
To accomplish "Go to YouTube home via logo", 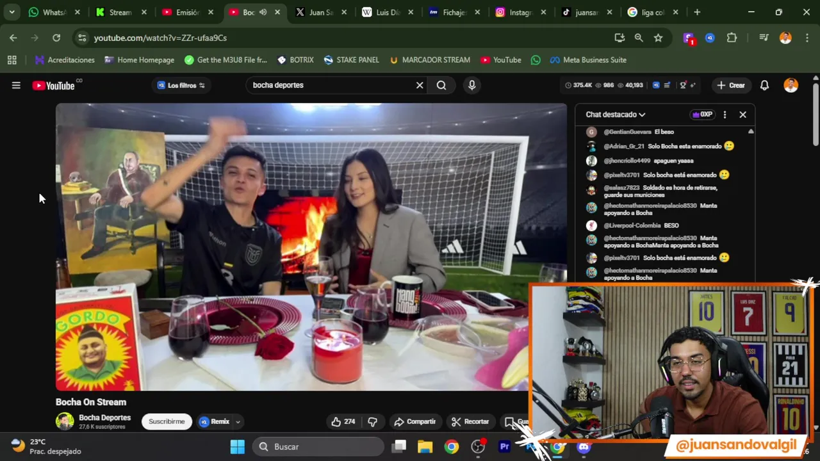I will 54,85.
